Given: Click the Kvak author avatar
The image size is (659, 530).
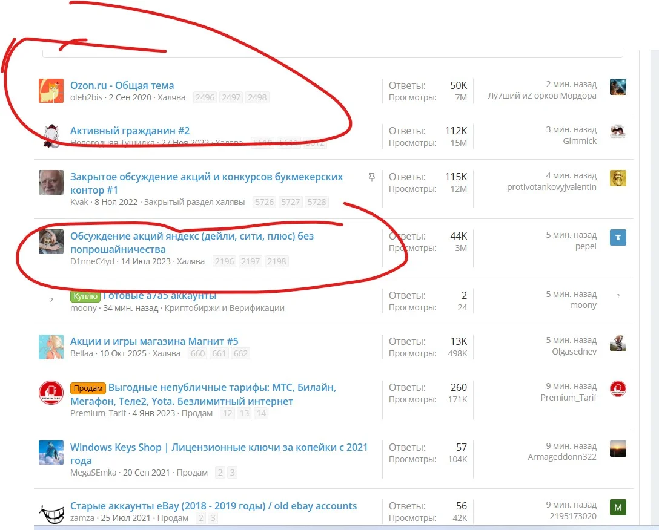Looking at the screenshot, I should point(51,182).
